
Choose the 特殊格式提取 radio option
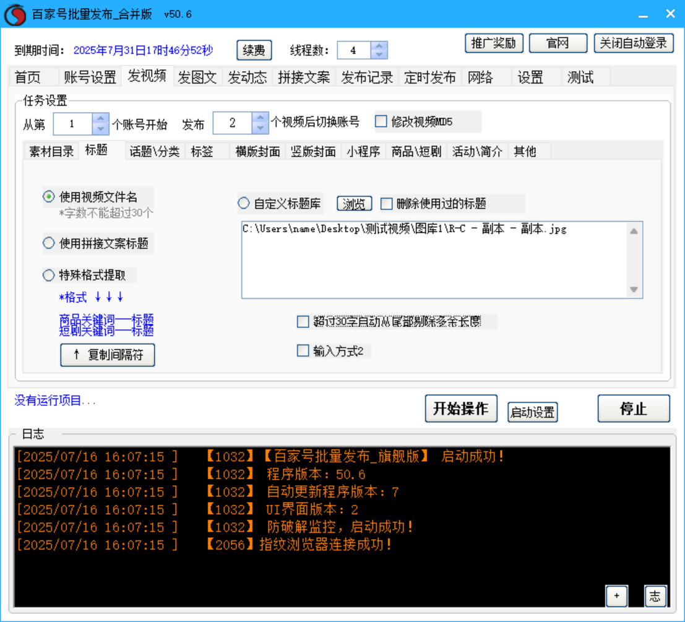click(x=48, y=275)
